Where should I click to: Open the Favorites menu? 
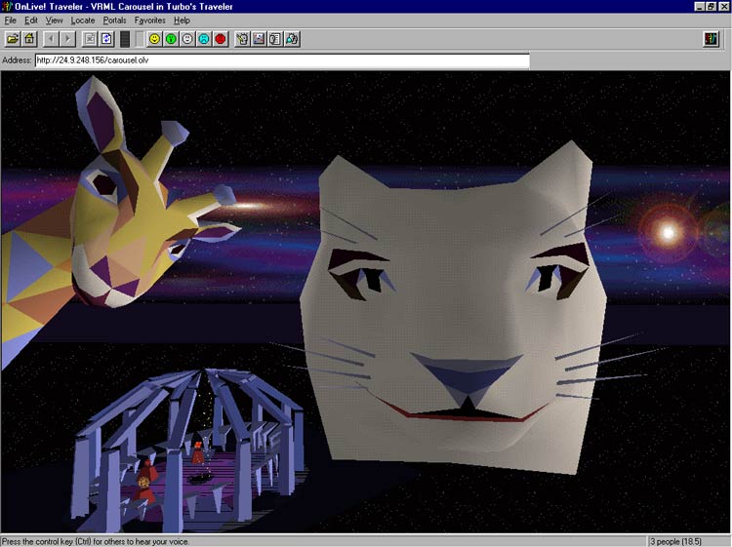(150, 20)
